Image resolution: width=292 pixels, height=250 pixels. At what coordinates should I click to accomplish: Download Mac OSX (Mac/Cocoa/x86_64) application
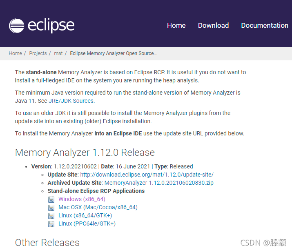pos(98,208)
